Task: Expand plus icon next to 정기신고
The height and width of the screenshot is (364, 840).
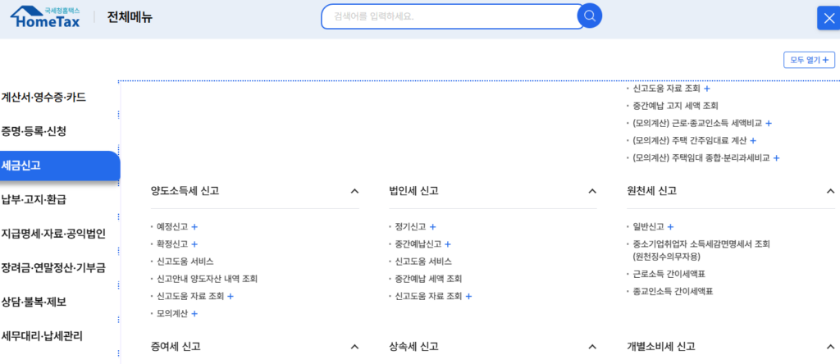Action: click(x=433, y=227)
